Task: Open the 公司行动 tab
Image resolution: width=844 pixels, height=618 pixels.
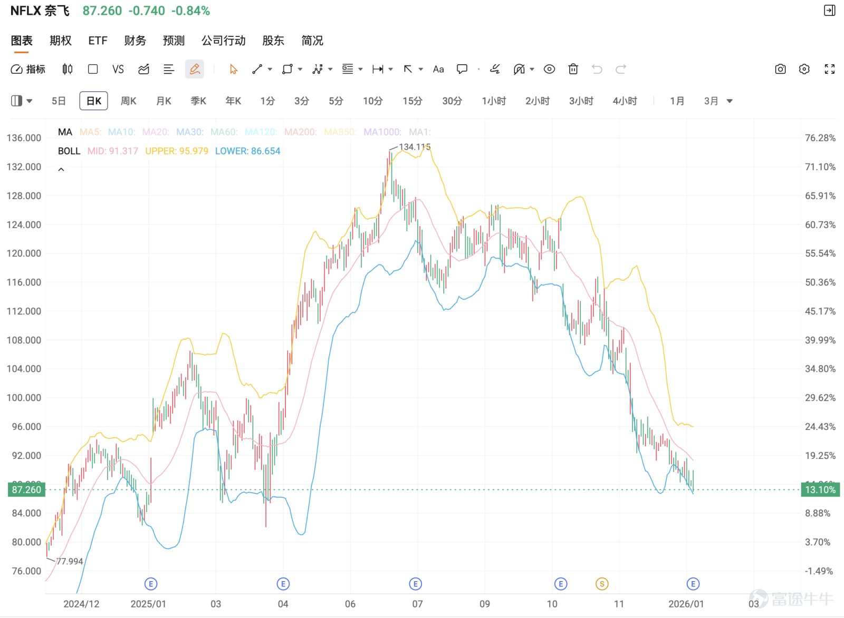Action: point(224,41)
